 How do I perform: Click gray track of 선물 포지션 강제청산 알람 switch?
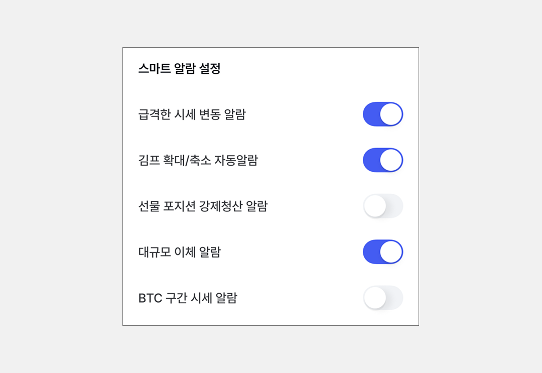[394, 206]
